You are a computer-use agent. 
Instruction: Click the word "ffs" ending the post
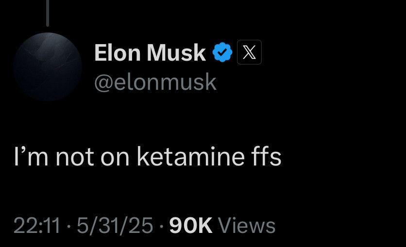click(x=266, y=156)
